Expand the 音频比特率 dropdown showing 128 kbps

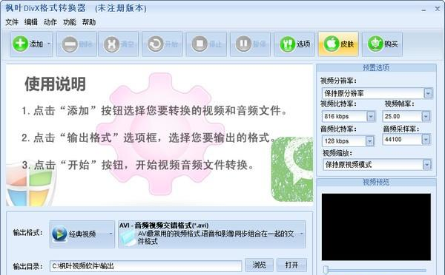coord(369,141)
